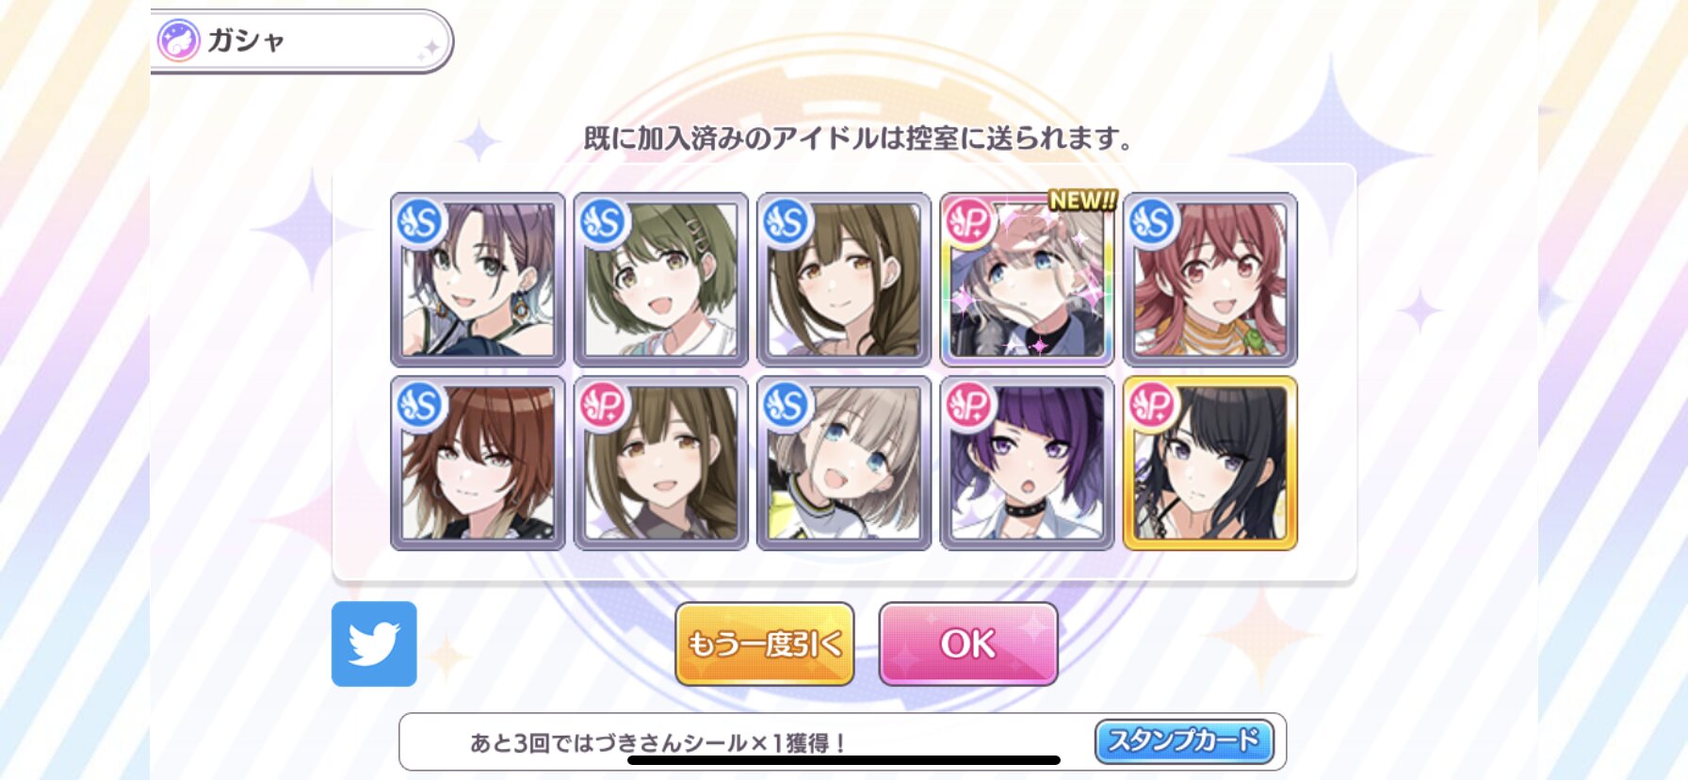Viewport: 1688px width, 780px height.
Task: Click the Twitter share icon
Action: coord(374,644)
